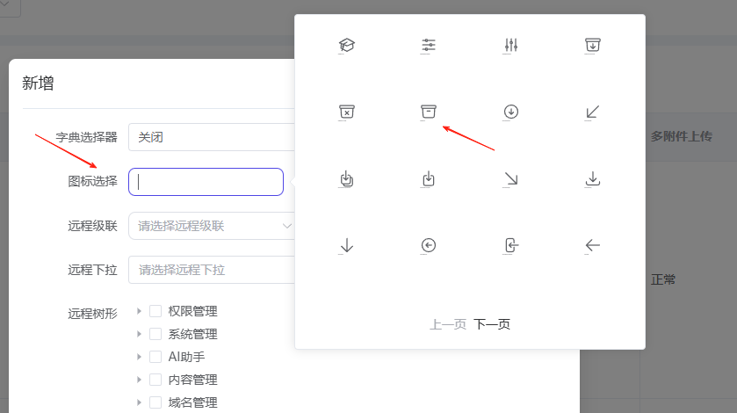The width and height of the screenshot is (737, 413).
Task: Pick the archive box with X icon
Action: pyautogui.click(x=346, y=112)
